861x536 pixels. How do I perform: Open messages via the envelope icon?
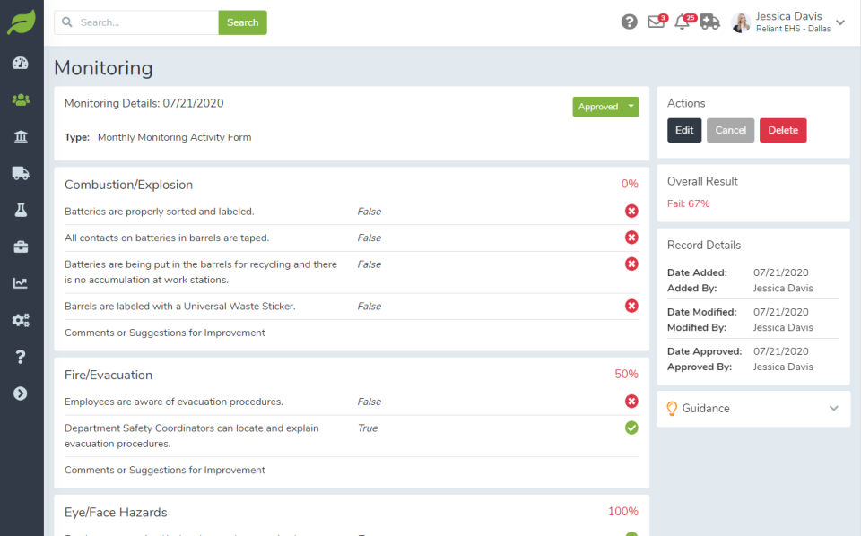657,22
